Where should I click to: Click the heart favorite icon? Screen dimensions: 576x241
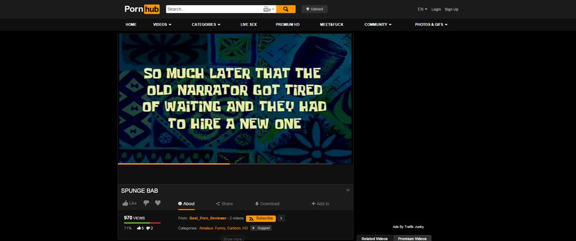click(158, 203)
